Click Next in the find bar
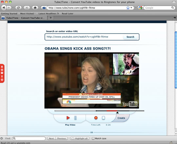The image size is (177, 144). [x=51, y=138]
